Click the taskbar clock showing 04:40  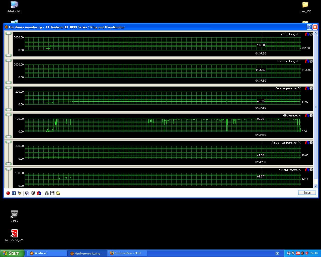click(x=314, y=253)
